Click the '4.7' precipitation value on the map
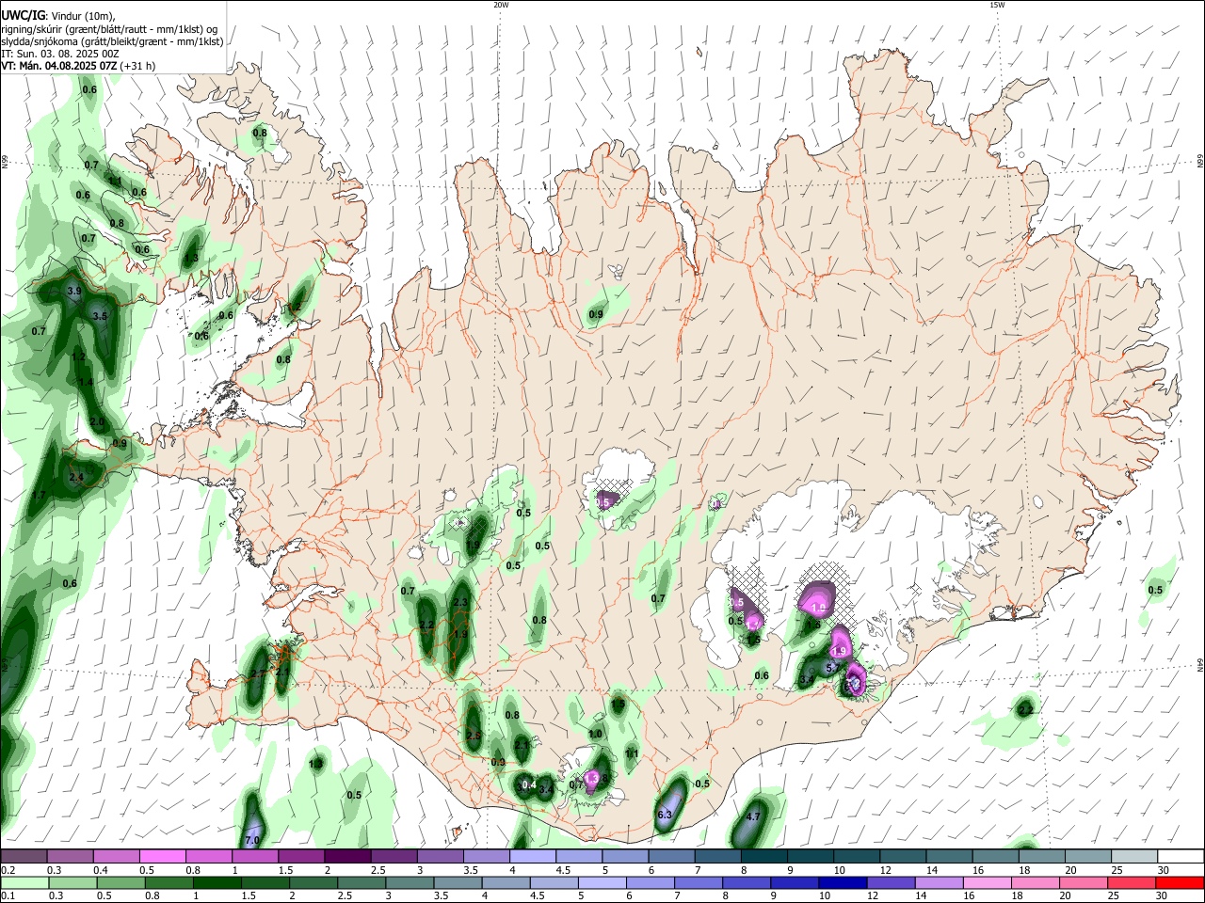Viewport: 1205px width, 903px height. coord(753,817)
